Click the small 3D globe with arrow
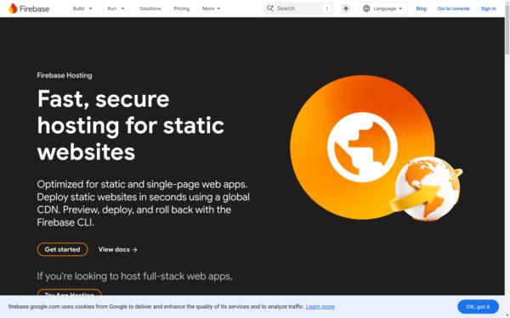The image size is (510, 318). click(426, 189)
